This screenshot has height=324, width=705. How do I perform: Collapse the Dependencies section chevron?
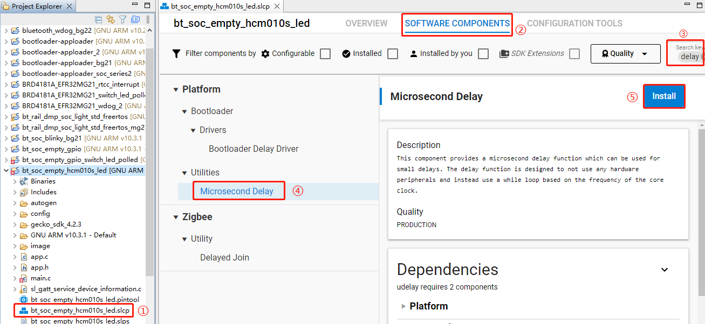click(x=665, y=269)
